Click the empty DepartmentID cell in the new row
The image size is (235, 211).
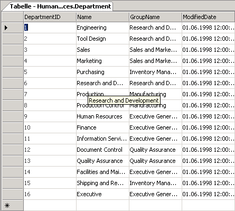pos(50,206)
